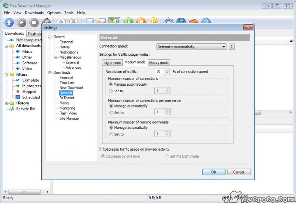Open the Options menu

pyautogui.click(x=54, y=13)
